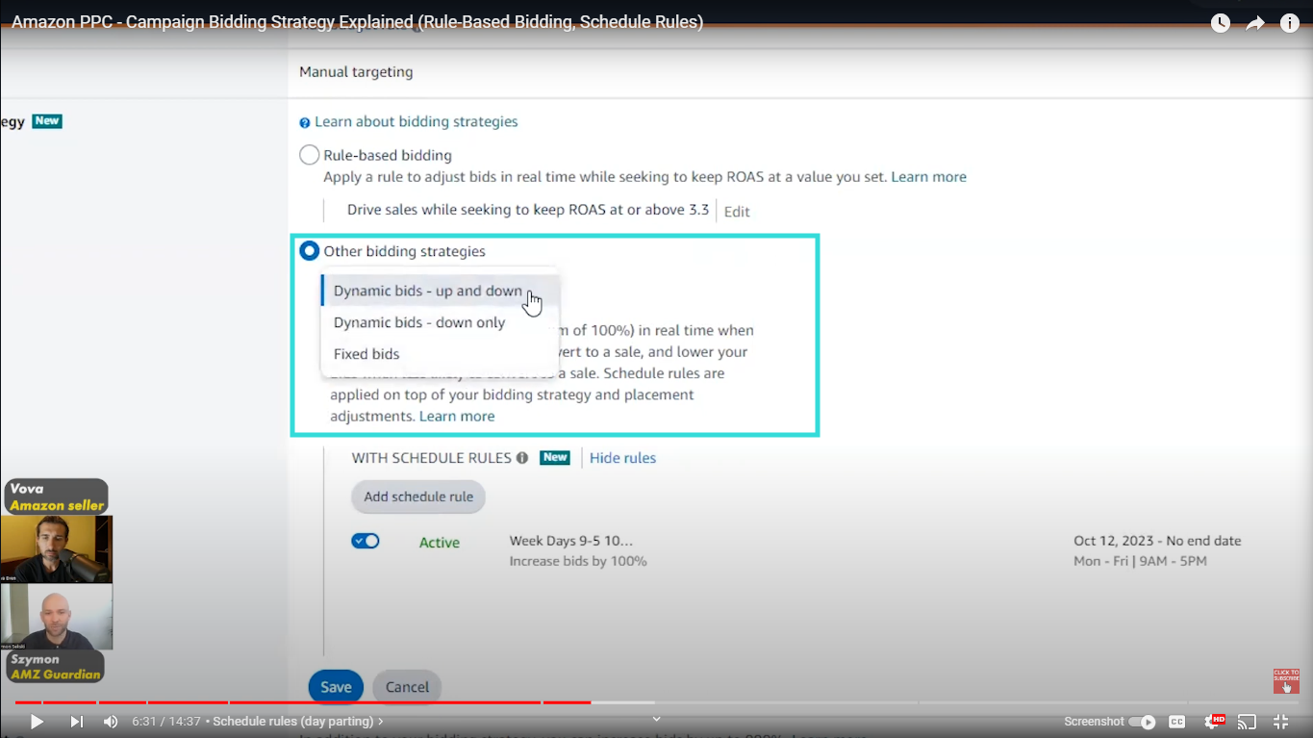Mute the video volume
Image resolution: width=1313 pixels, height=738 pixels.
pyautogui.click(x=111, y=722)
